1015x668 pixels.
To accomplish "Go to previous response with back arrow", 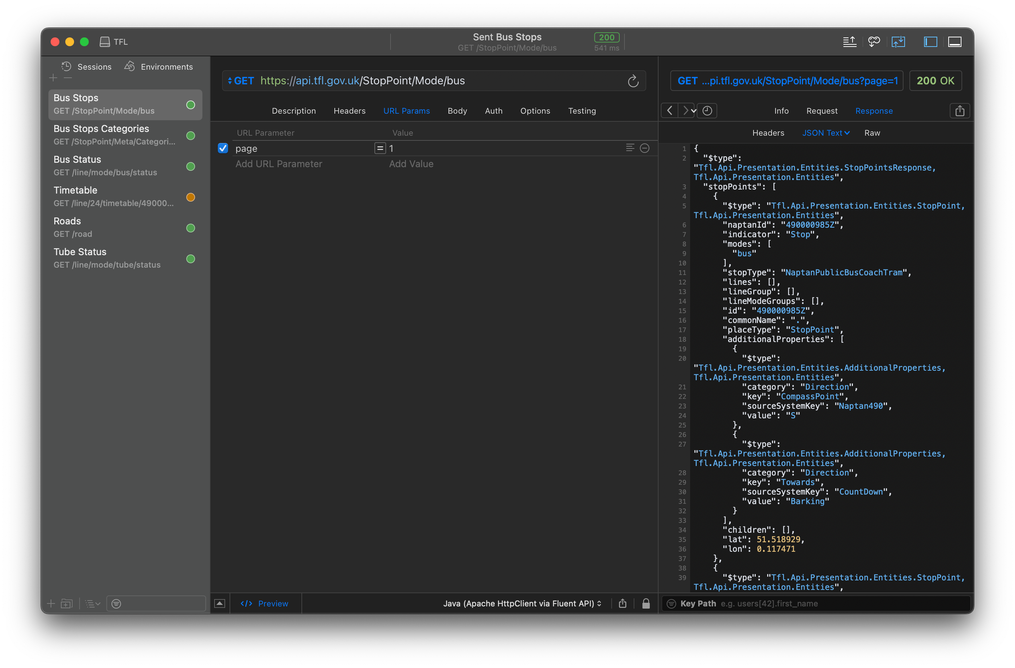I will coord(670,111).
